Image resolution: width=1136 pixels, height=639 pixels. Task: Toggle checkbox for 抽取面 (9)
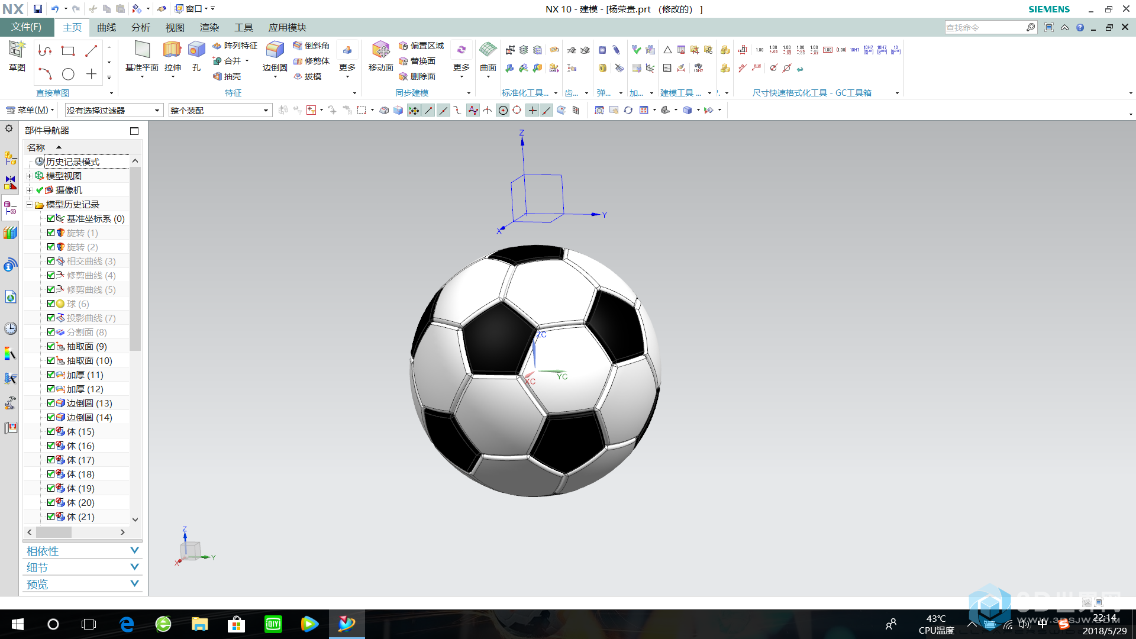[x=51, y=346]
